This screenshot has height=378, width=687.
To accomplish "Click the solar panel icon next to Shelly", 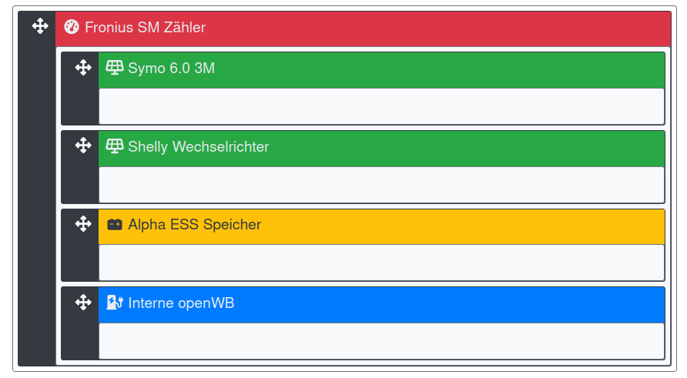I will (x=115, y=146).
